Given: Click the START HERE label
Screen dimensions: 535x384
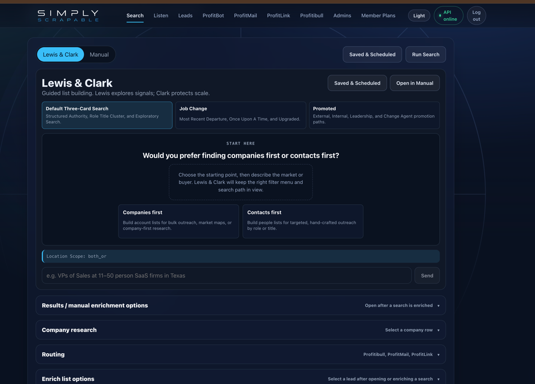Looking at the screenshot, I should pyautogui.click(x=241, y=143).
